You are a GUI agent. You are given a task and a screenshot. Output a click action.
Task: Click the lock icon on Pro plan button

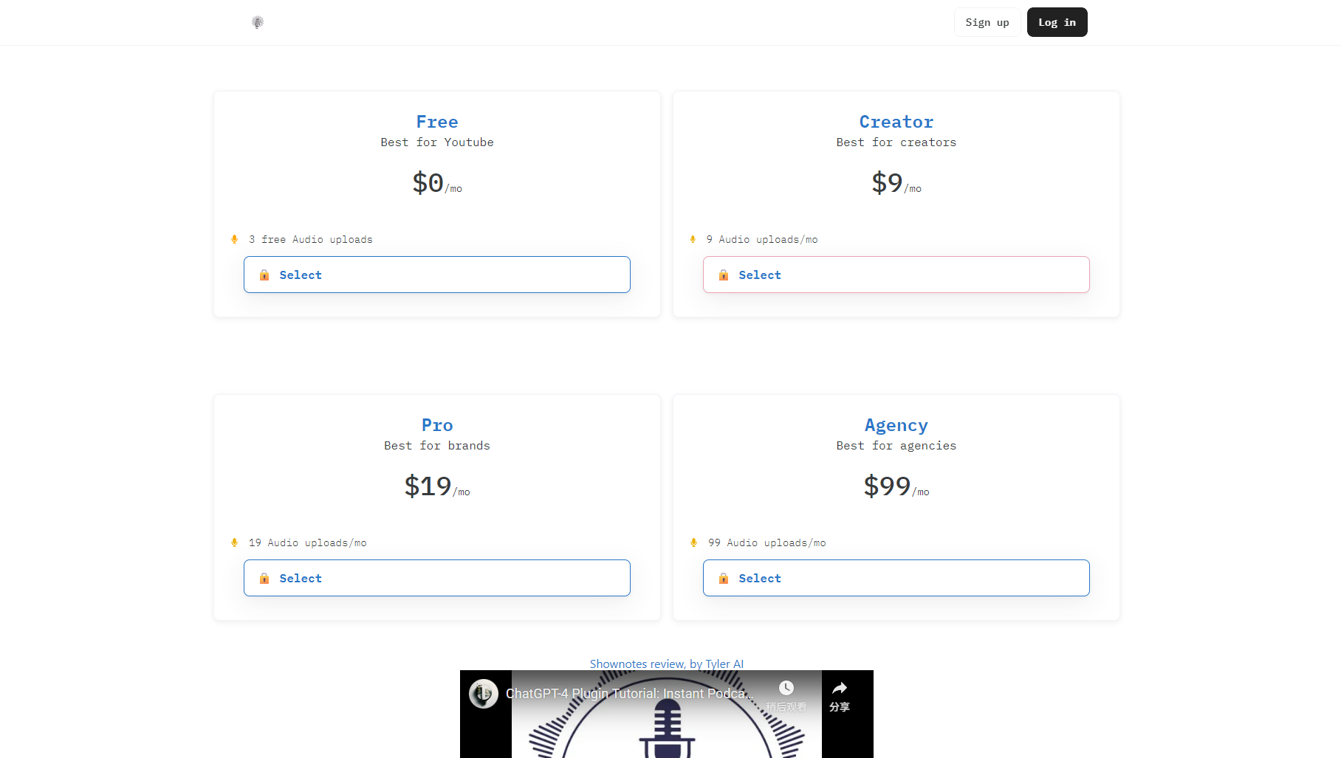(264, 578)
